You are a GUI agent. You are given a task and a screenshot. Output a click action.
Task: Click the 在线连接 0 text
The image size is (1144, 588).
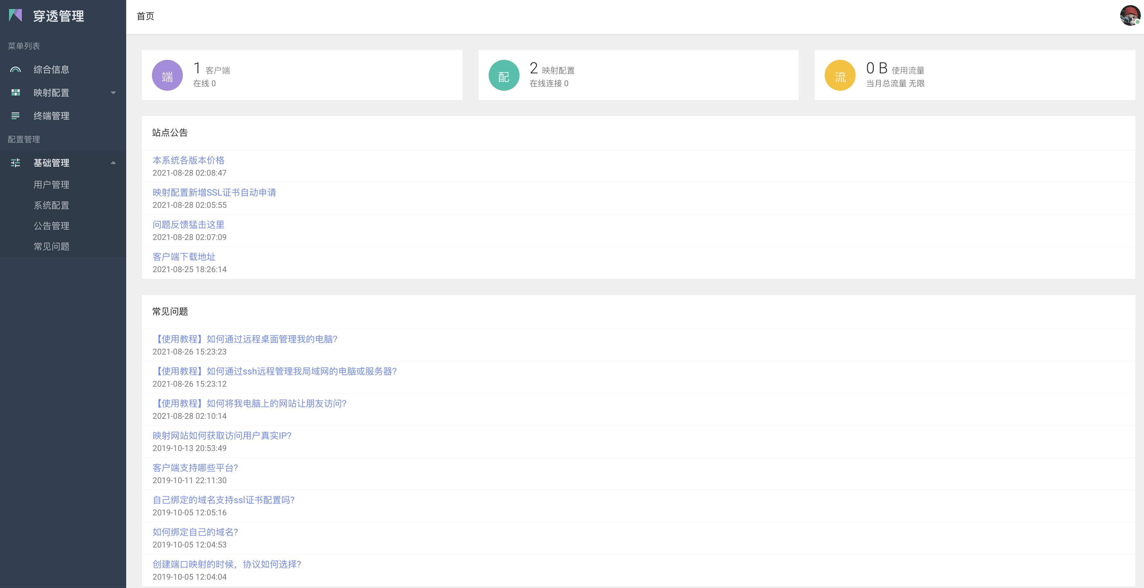click(x=549, y=83)
